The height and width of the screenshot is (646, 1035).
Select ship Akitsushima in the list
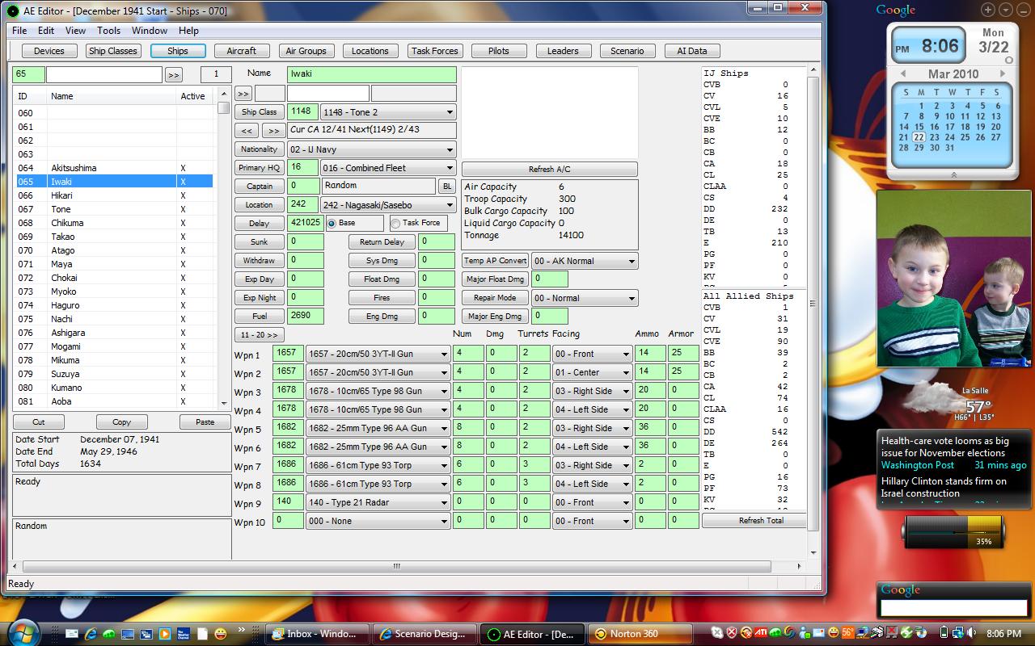113,168
